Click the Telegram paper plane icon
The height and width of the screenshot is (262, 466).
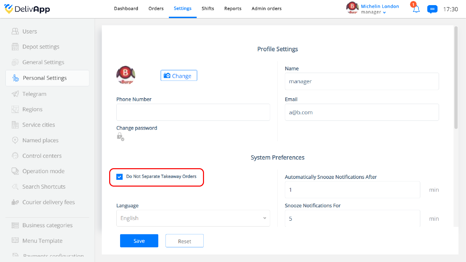[15, 94]
